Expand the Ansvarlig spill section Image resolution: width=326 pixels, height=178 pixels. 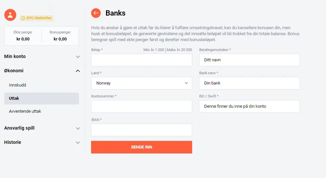coord(42,128)
